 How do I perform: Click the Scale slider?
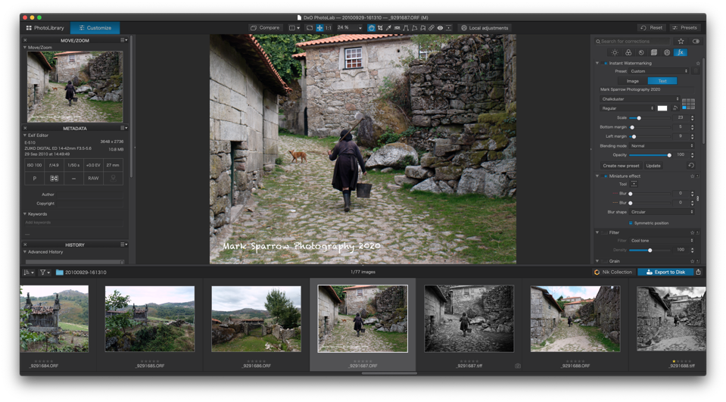point(650,118)
